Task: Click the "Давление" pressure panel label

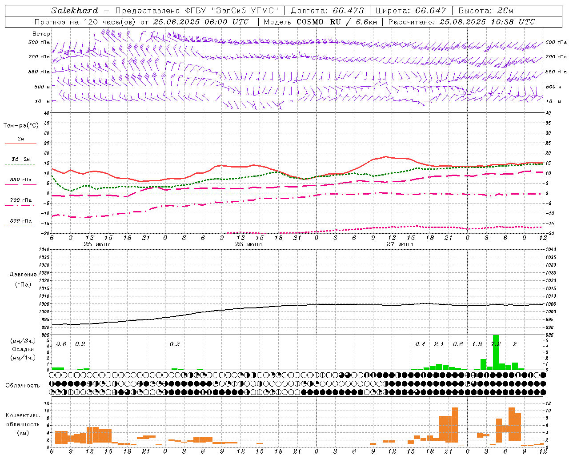Action: point(23,275)
